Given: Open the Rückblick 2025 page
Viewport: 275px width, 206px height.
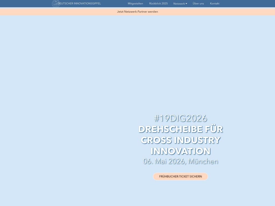Looking at the screenshot, I should (158, 4).
